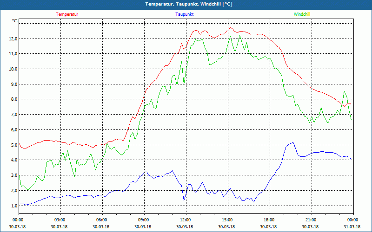Click the °C unit label above the y-axis
372x232 pixels.
(x=15, y=21)
